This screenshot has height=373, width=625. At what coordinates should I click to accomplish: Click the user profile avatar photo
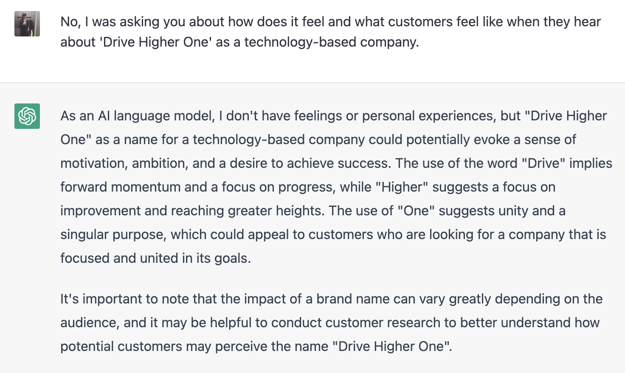click(27, 24)
